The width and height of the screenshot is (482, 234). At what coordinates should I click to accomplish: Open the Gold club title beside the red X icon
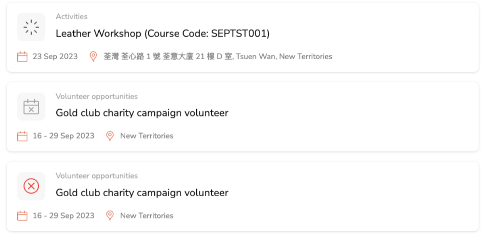pyautogui.click(x=142, y=193)
